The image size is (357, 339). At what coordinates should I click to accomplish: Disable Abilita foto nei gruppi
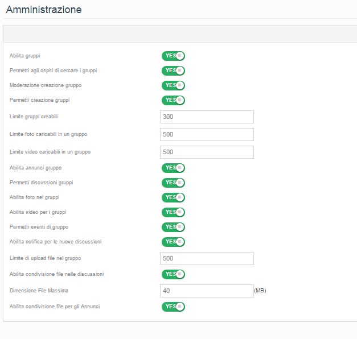tap(173, 197)
